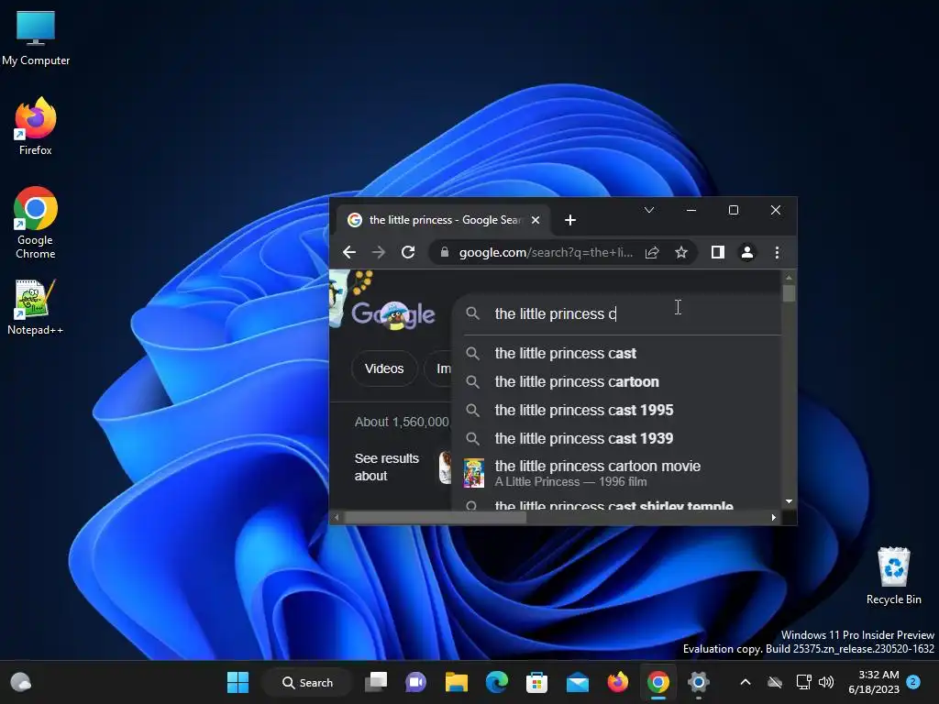Open the Windows Start menu
The image size is (939, 704).
pos(238,682)
